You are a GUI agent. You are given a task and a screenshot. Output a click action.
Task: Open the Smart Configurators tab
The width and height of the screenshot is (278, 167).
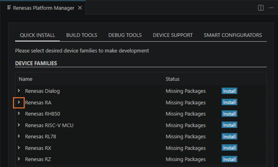(233, 35)
